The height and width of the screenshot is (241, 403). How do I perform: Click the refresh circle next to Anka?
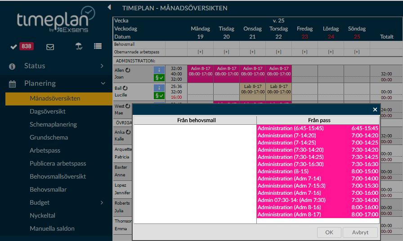128,132
